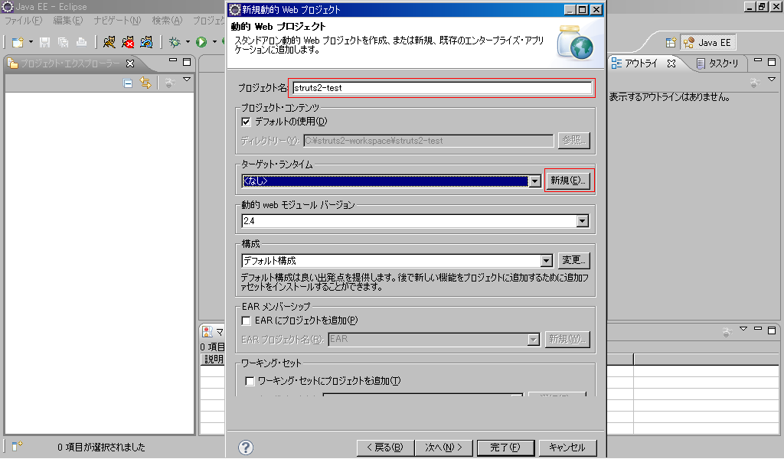This screenshot has height=459, width=784.
Task: Click the 説明 column header
Action: pos(214,359)
